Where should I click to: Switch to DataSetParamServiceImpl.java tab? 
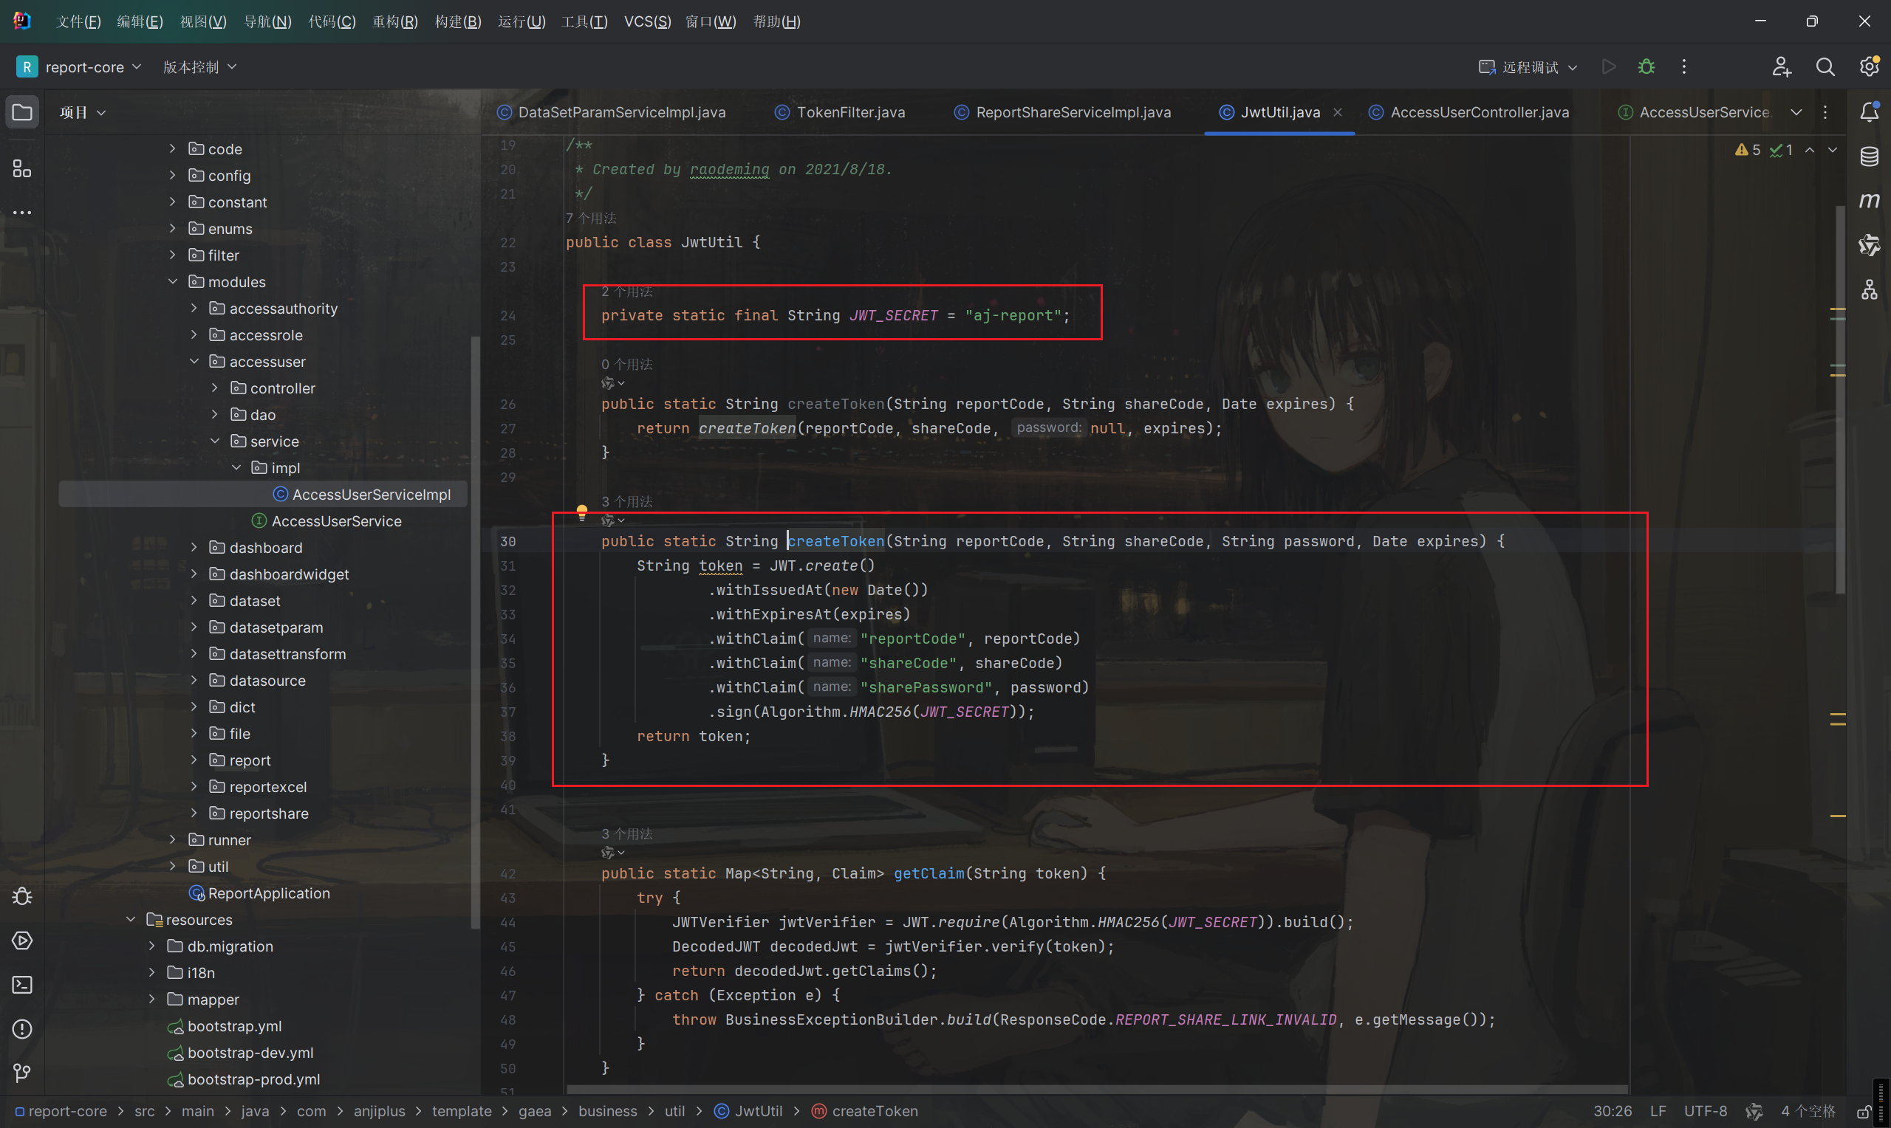tap(612, 112)
